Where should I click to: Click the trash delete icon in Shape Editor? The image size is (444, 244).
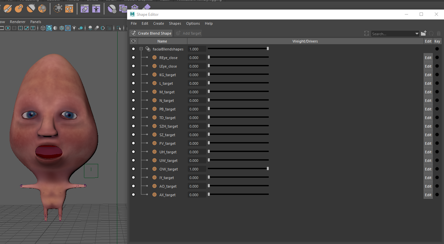point(438,33)
